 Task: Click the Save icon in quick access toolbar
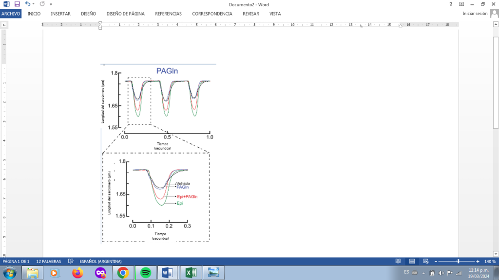pyautogui.click(x=17, y=4)
